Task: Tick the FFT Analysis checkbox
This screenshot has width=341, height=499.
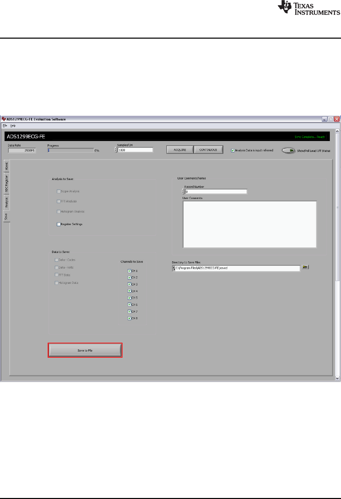Action: pos(59,201)
